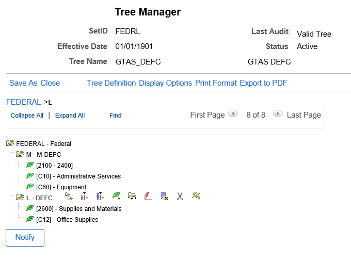Open Print Format
Screen dimensions: 351x261
coord(216,83)
